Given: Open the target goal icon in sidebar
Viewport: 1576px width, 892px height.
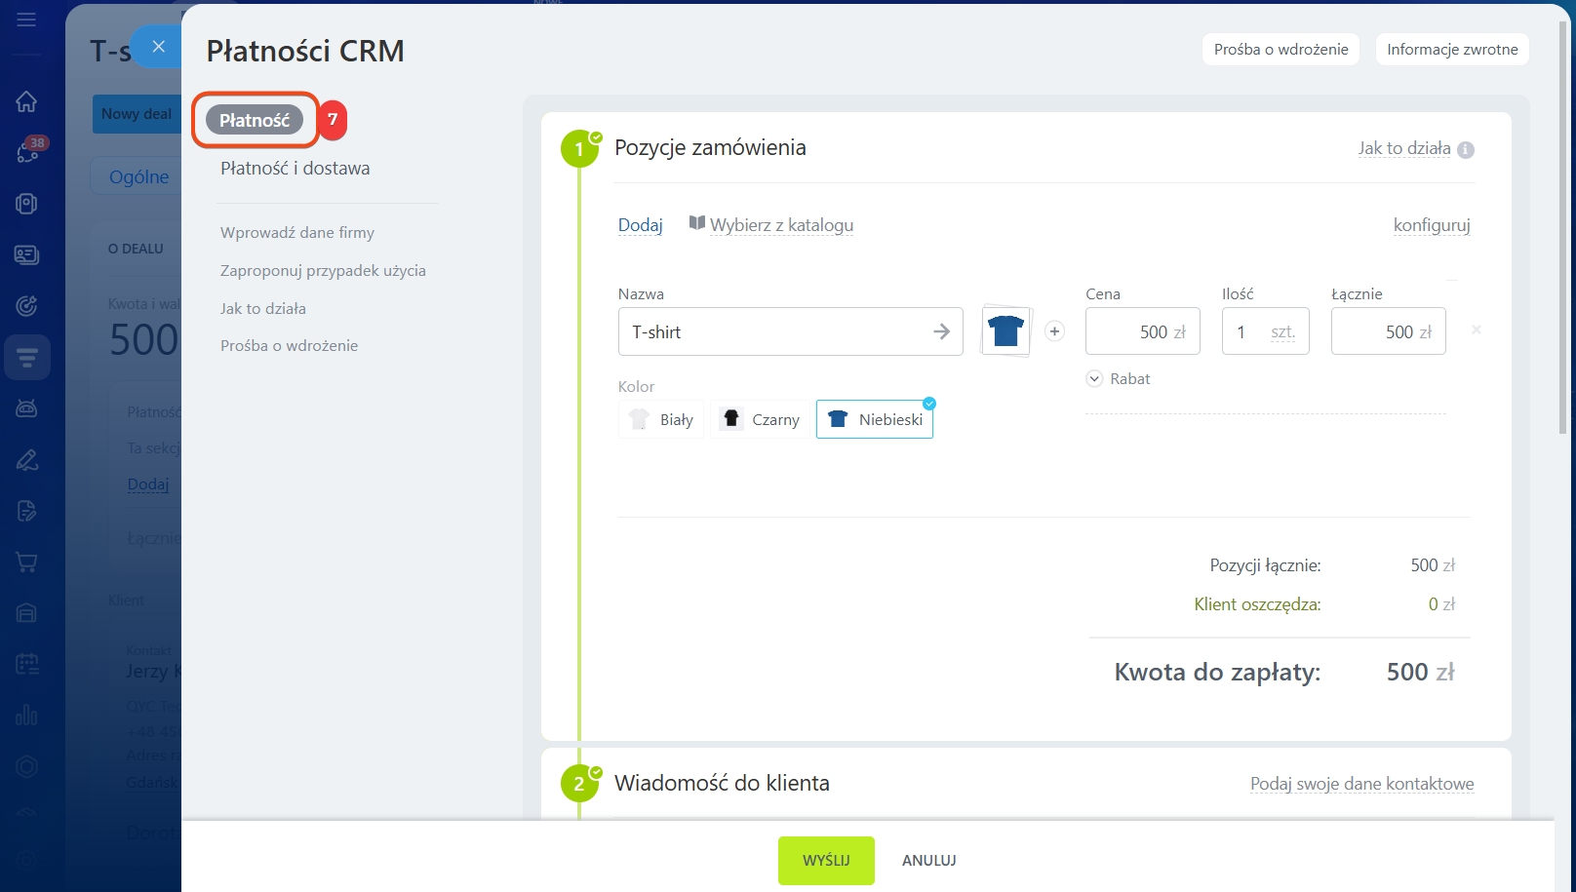Looking at the screenshot, I should (x=26, y=305).
